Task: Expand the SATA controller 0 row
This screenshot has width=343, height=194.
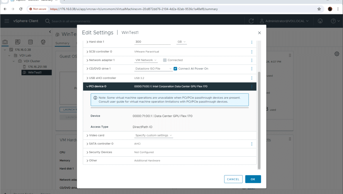Action: [x=87, y=144]
